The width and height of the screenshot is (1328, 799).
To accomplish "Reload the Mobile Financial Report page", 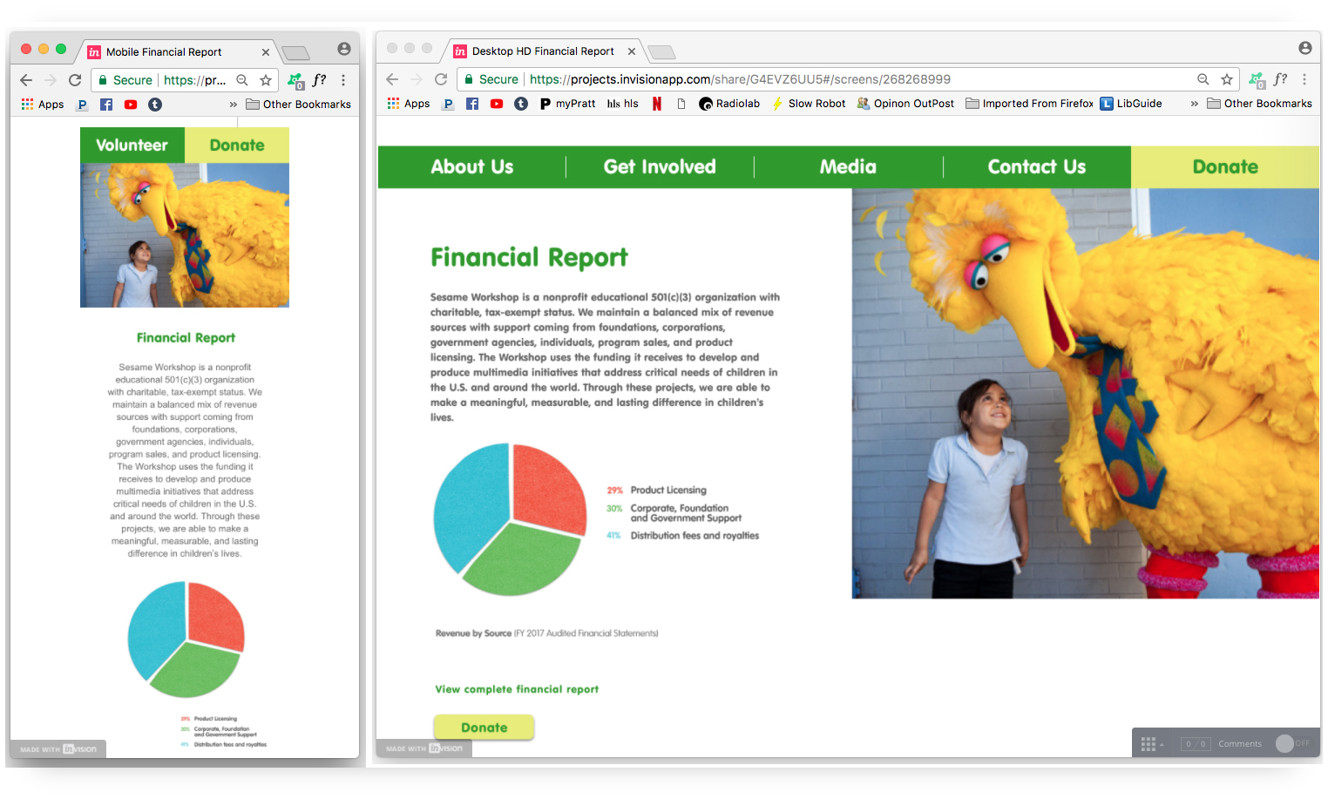I will tap(75, 80).
